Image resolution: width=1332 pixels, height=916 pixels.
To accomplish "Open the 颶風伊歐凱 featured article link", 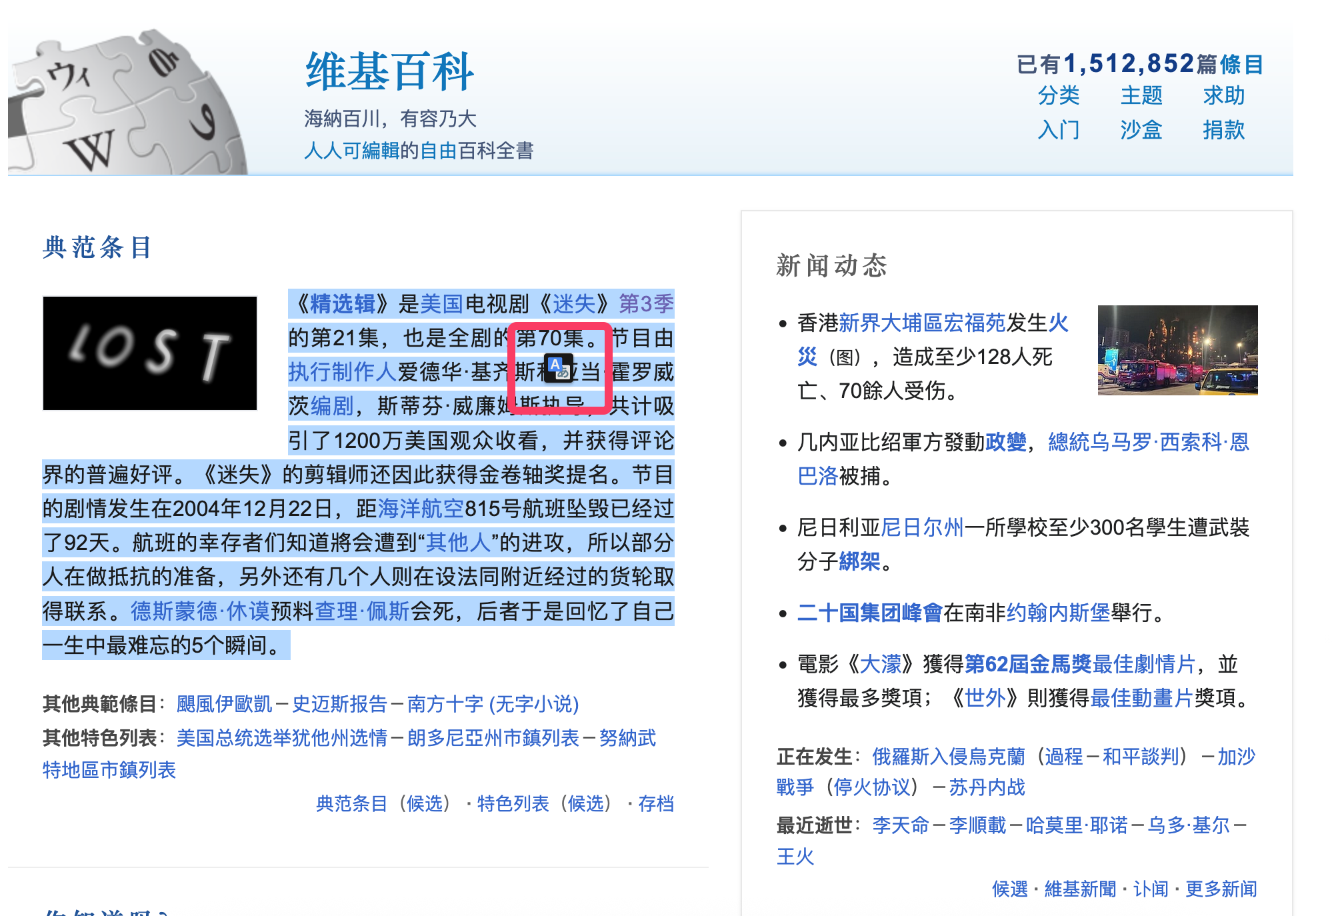I will point(224,704).
